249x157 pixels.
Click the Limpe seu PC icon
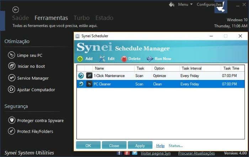click(11, 55)
